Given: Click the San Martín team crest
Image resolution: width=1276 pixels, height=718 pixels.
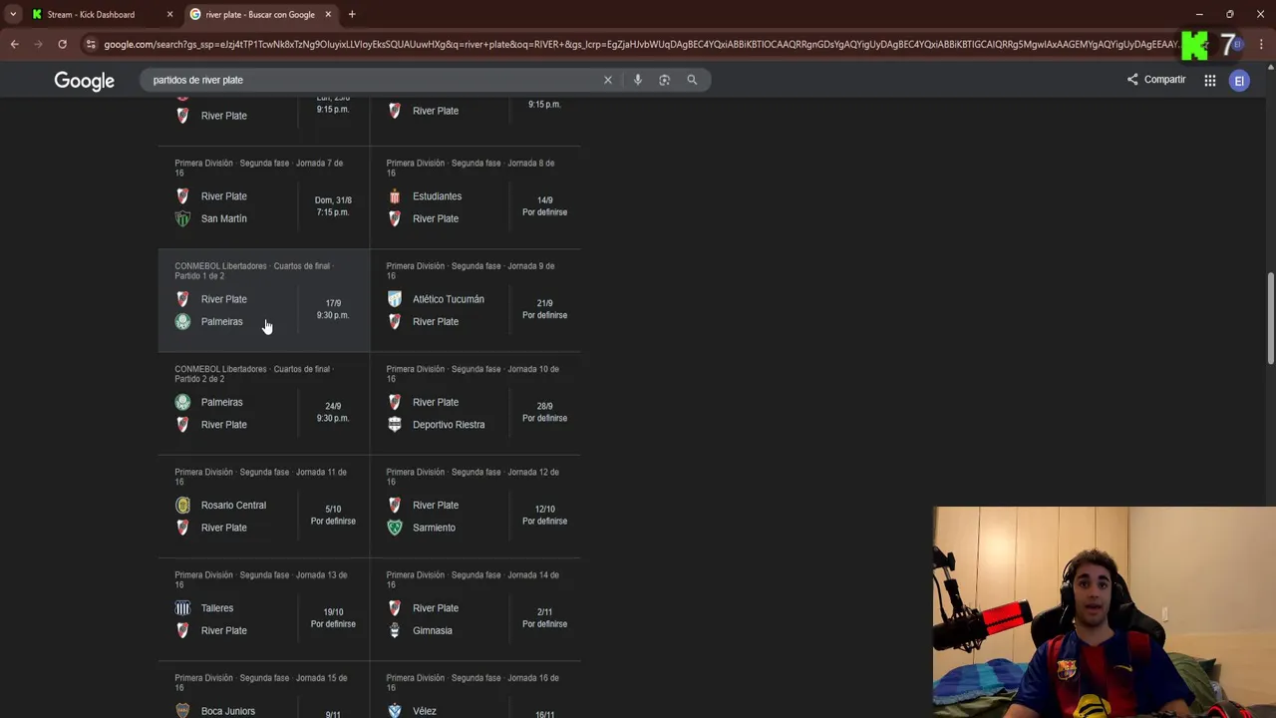Looking at the screenshot, I should click(182, 218).
